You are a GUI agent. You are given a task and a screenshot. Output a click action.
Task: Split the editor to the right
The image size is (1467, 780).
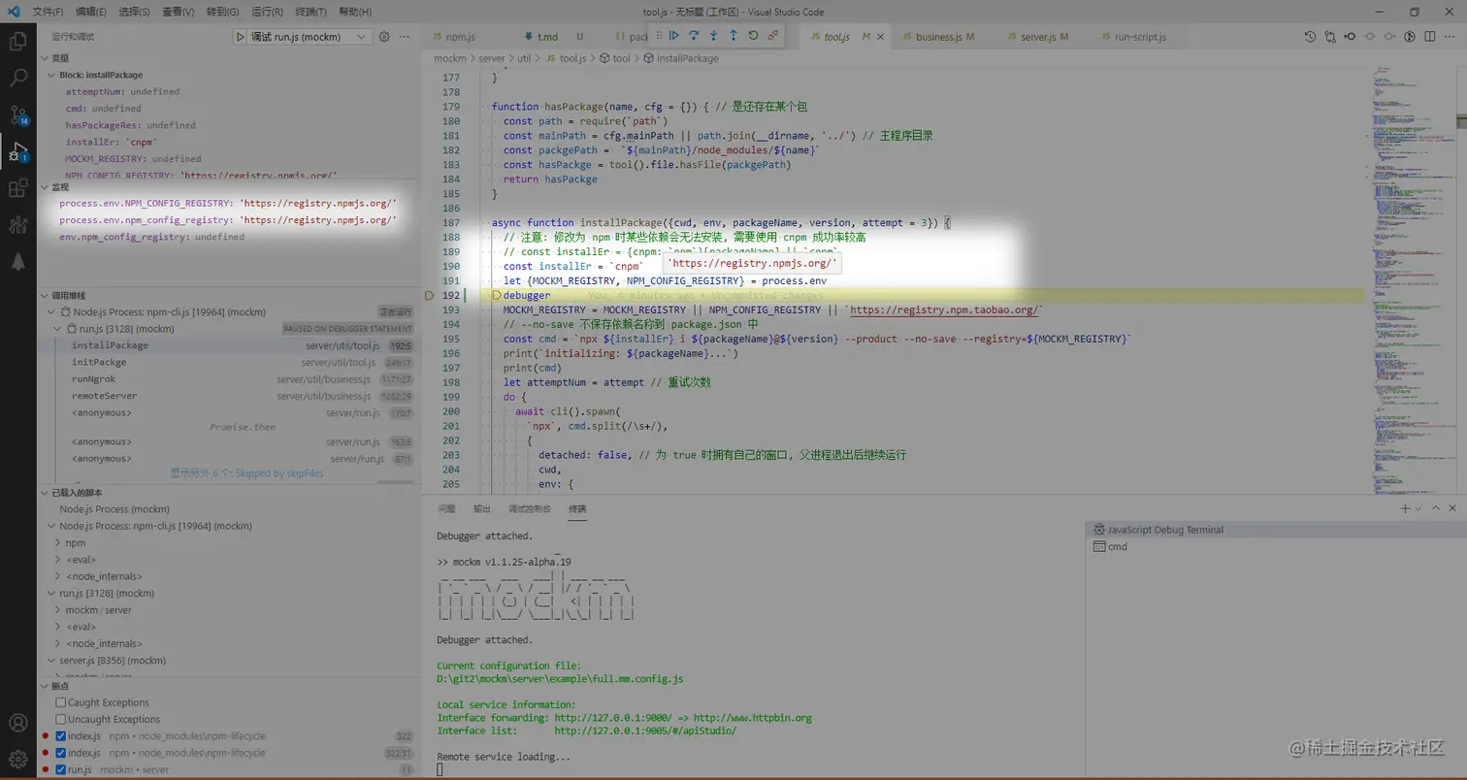(x=1429, y=37)
